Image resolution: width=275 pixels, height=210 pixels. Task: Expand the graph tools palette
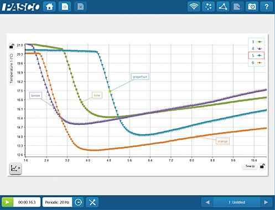[x=15, y=169]
